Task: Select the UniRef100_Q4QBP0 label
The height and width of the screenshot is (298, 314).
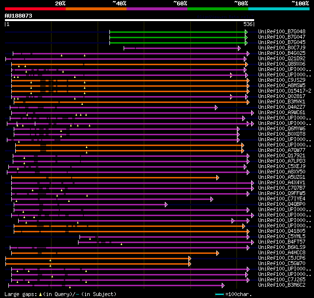Action: [282, 204]
